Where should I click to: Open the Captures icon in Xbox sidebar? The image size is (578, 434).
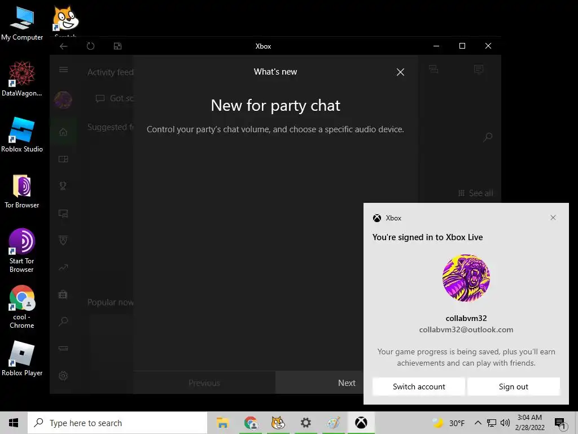tap(63, 213)
